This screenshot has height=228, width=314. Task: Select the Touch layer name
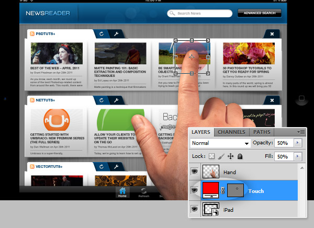[256, 191]
